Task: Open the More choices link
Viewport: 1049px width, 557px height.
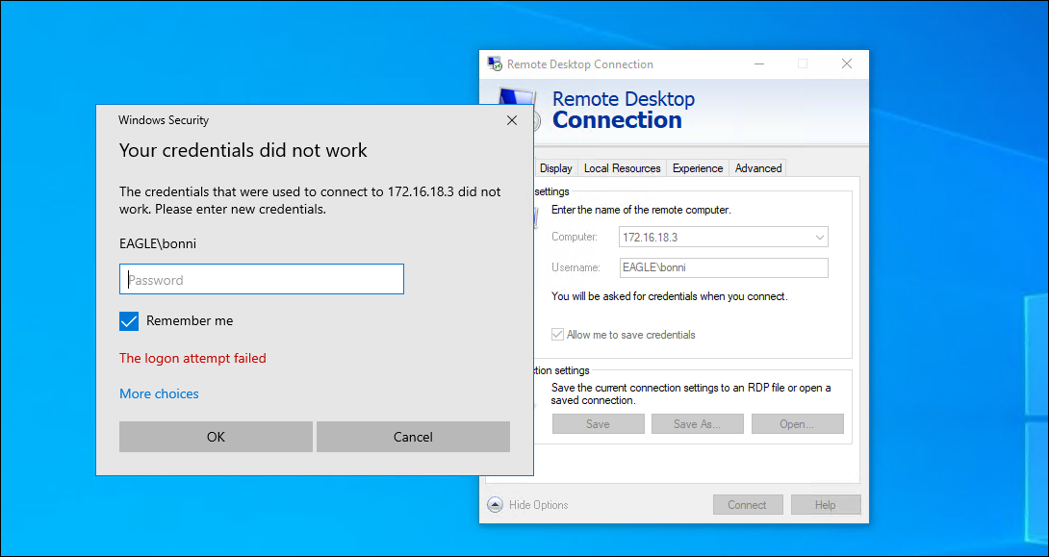Action: [159, 393]
